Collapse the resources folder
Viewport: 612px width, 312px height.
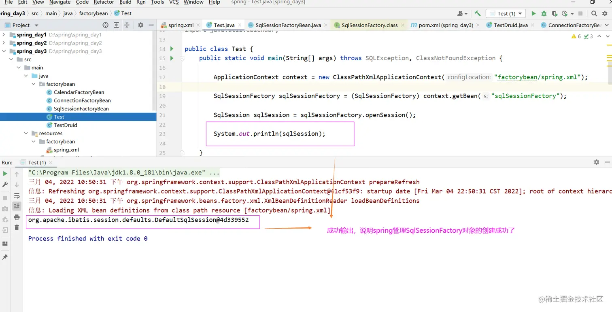click(26, 133)
